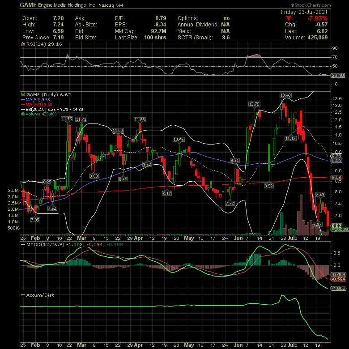Click the header Volume value 425,069
Screen dimensions: 349x349
click(318, 38)
